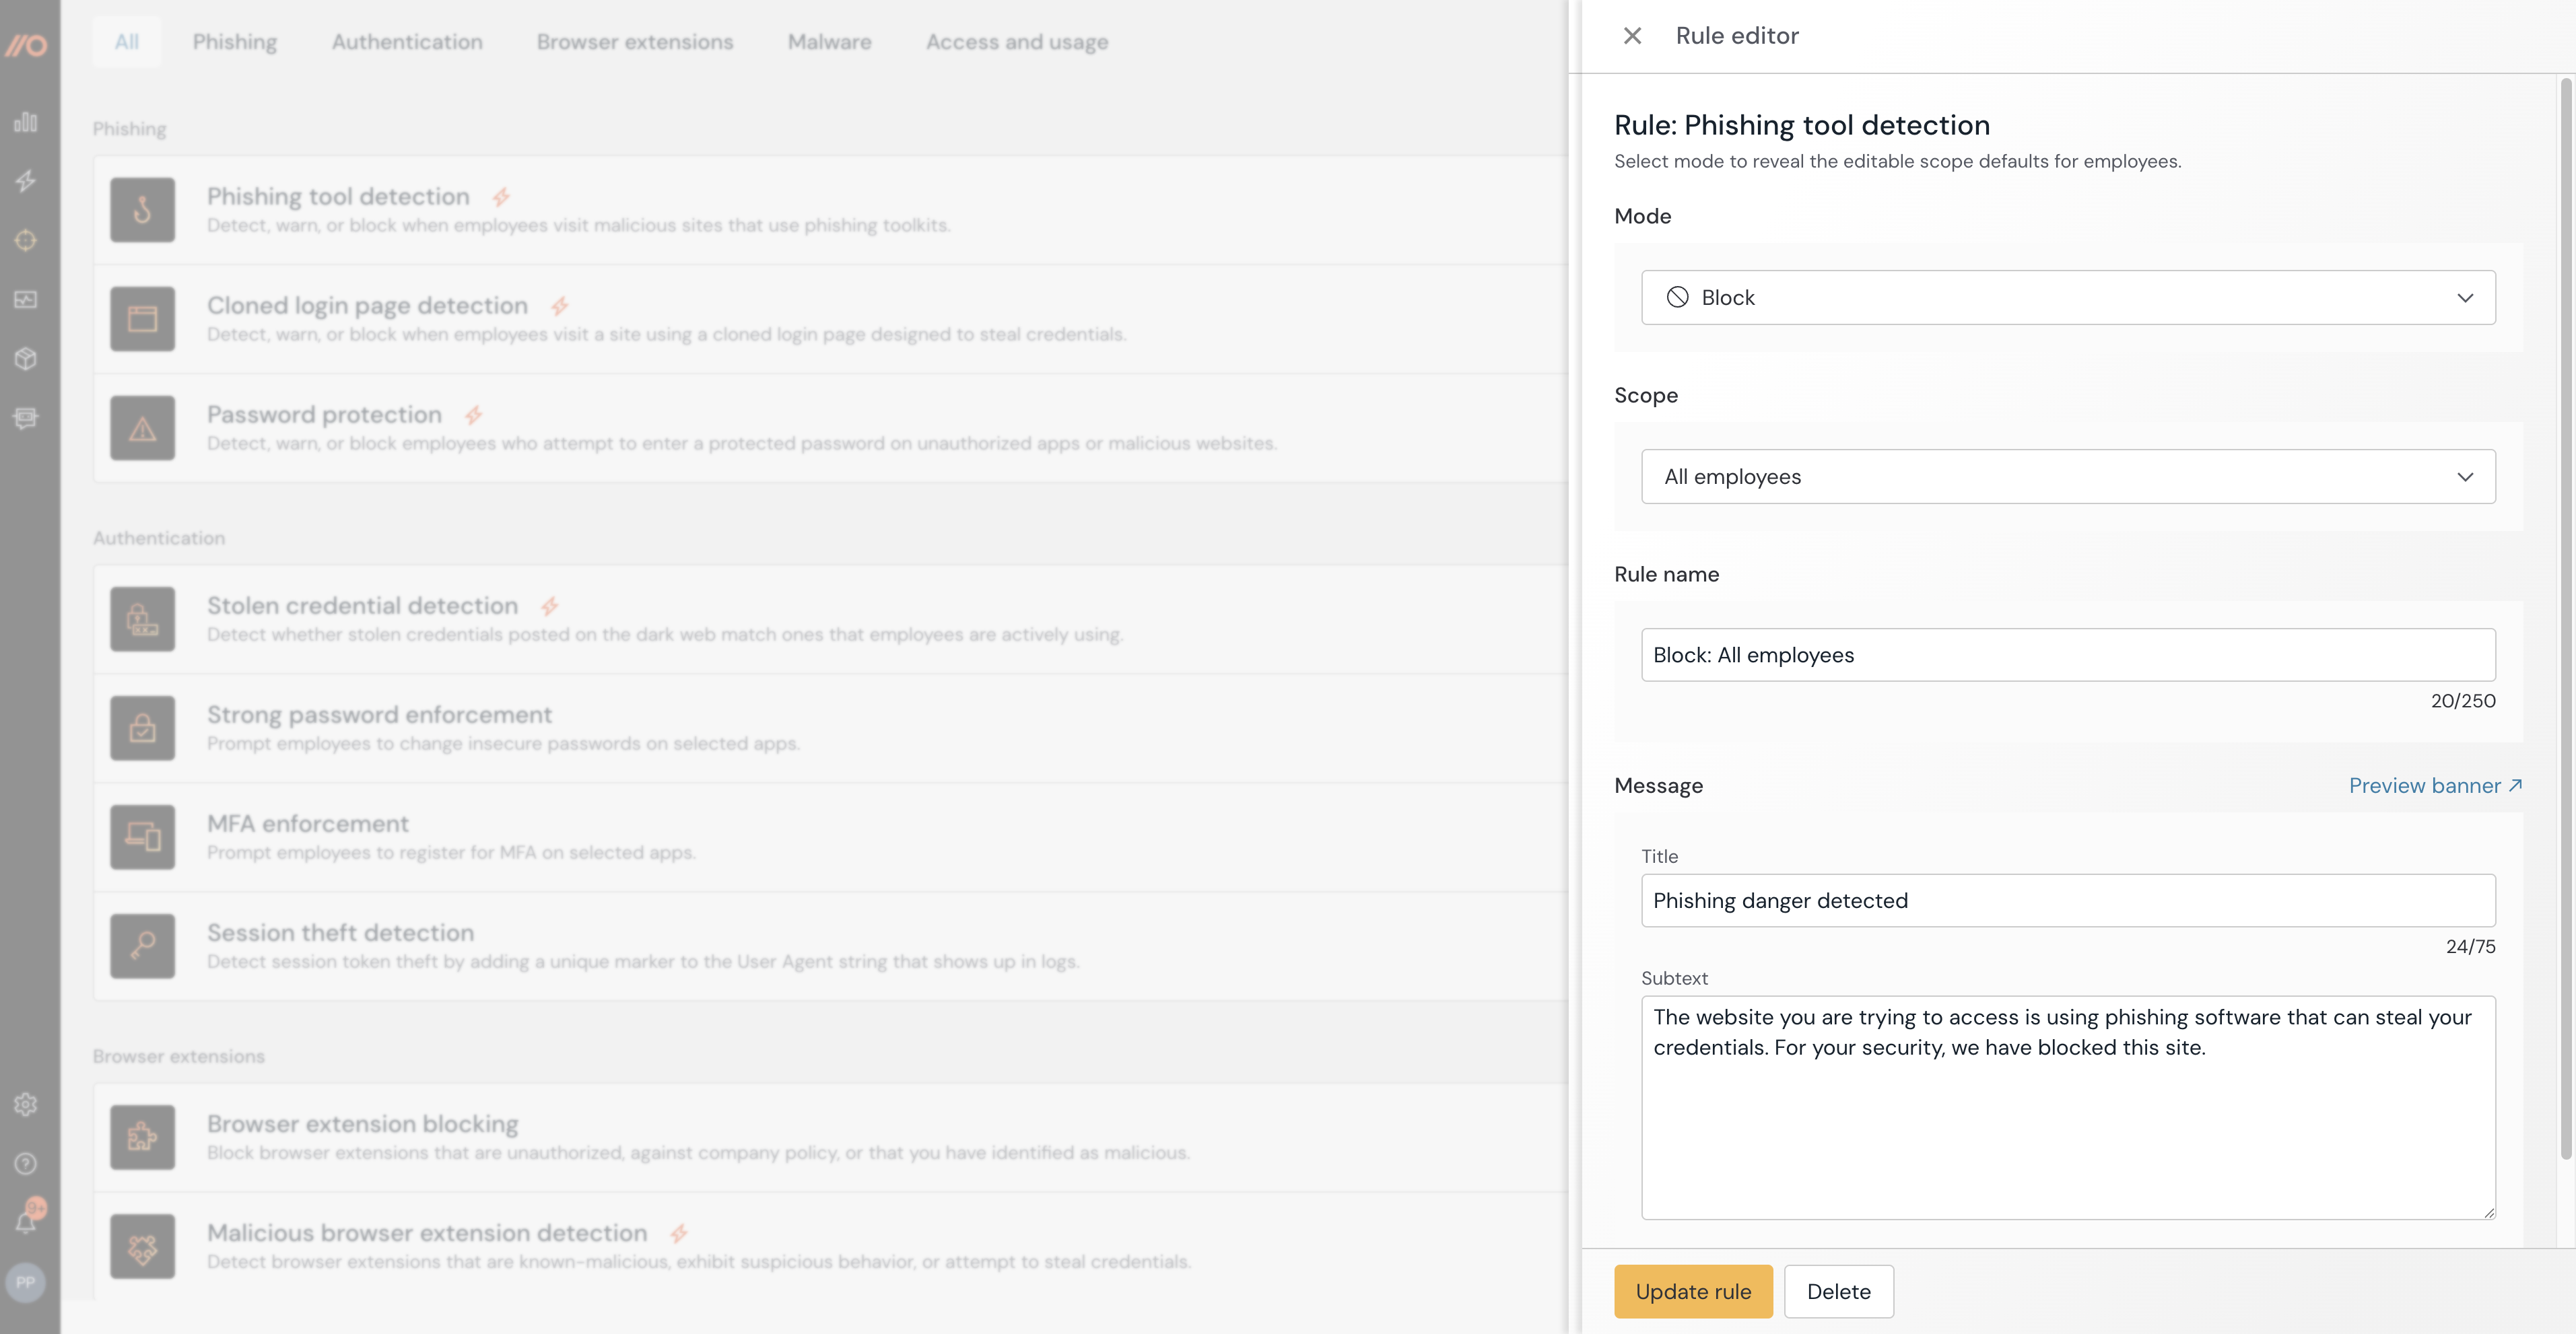Screen dimensions: 2576x1334
Task: Click the Phishing tool detection hook icon
Action: (142, 210)
